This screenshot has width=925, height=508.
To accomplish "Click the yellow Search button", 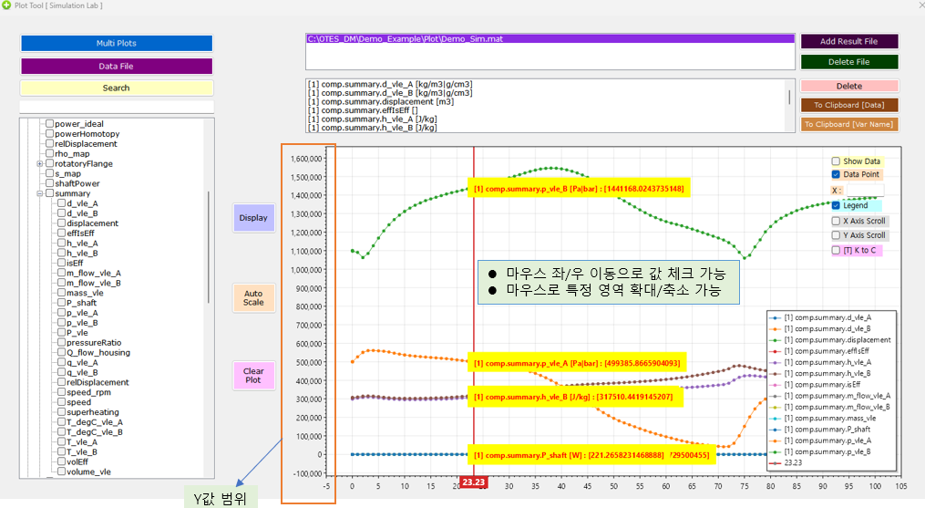I will coord(117,88).
